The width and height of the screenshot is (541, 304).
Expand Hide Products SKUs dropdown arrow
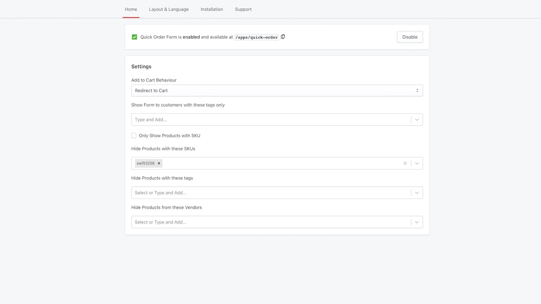[x=417, y=163]
